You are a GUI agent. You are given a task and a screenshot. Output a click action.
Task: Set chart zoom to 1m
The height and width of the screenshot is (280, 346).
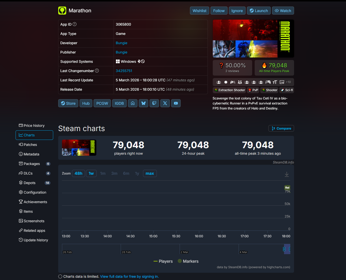click(103, 173)
